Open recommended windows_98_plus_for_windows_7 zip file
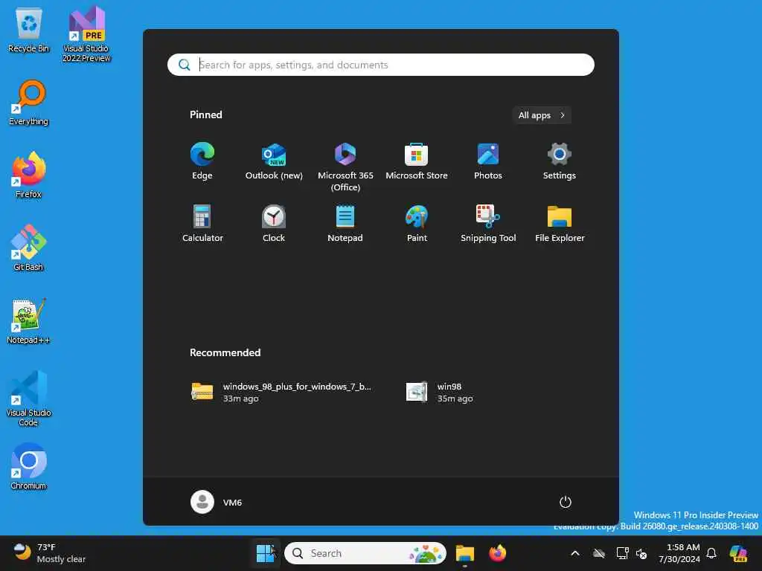The image size is (762, 571). point(282,392)
